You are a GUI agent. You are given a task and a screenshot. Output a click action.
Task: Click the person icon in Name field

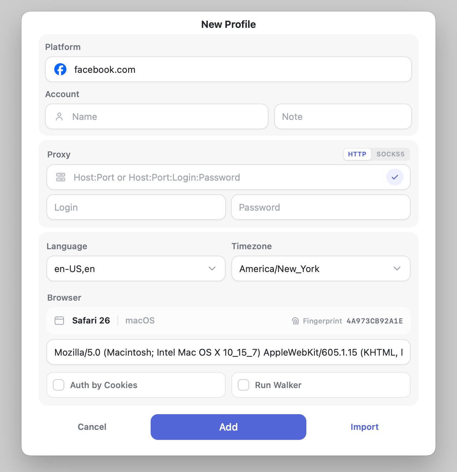click(x=59, y=117)
